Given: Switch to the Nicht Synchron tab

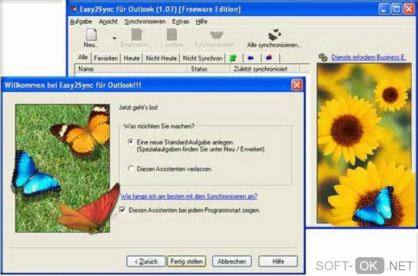Looking at the screenshot, I should point(202,58).
